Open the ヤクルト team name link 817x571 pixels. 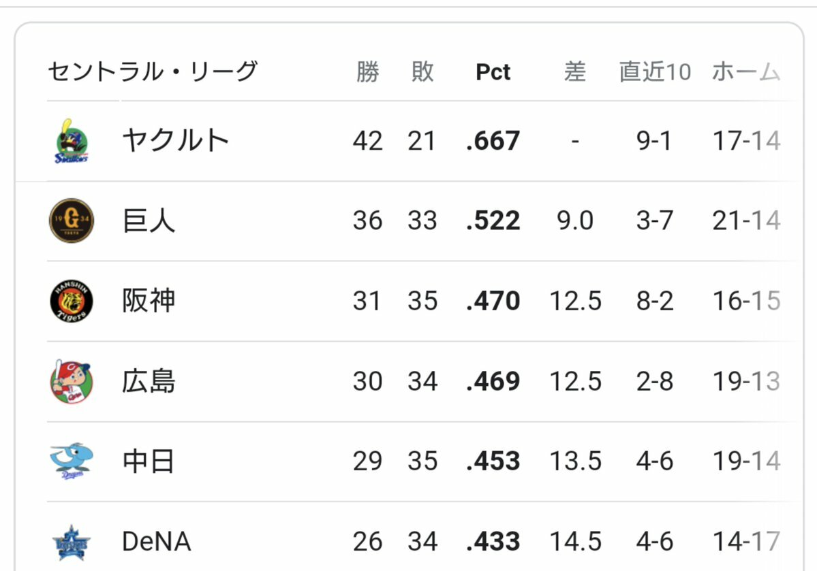click(x=176, y=140)
